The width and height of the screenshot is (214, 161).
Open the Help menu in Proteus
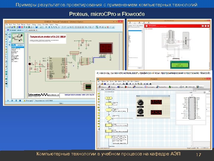point(56,24)
